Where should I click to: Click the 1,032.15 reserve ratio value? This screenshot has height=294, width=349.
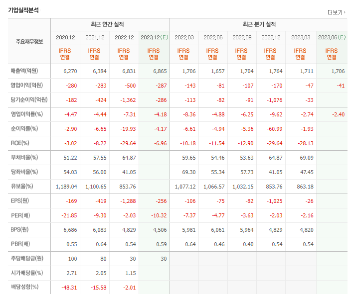click(243, 187)
